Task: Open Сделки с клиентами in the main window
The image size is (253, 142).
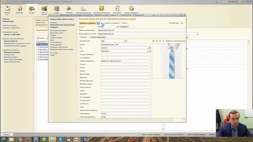Action: tap(12, 34)
